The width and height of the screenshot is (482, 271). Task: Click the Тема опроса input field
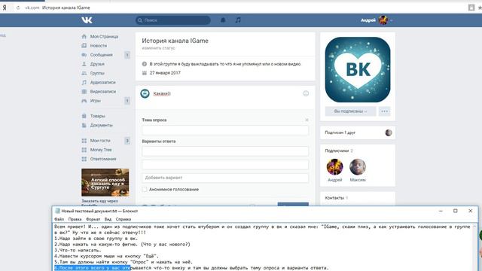225,130
